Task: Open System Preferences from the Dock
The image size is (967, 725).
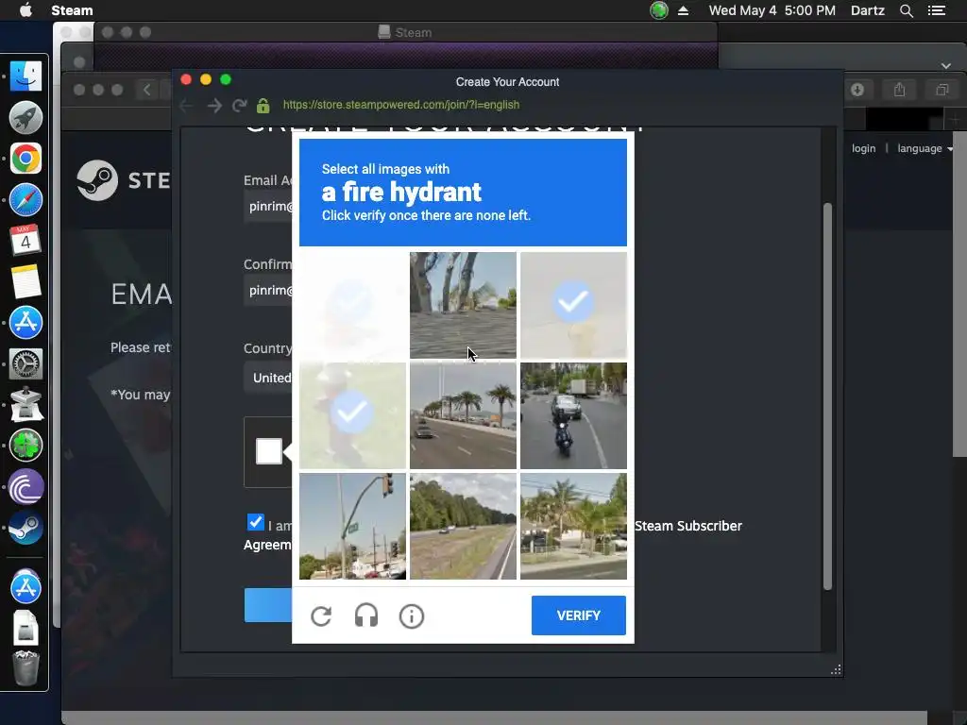Action: coord(25,363)
